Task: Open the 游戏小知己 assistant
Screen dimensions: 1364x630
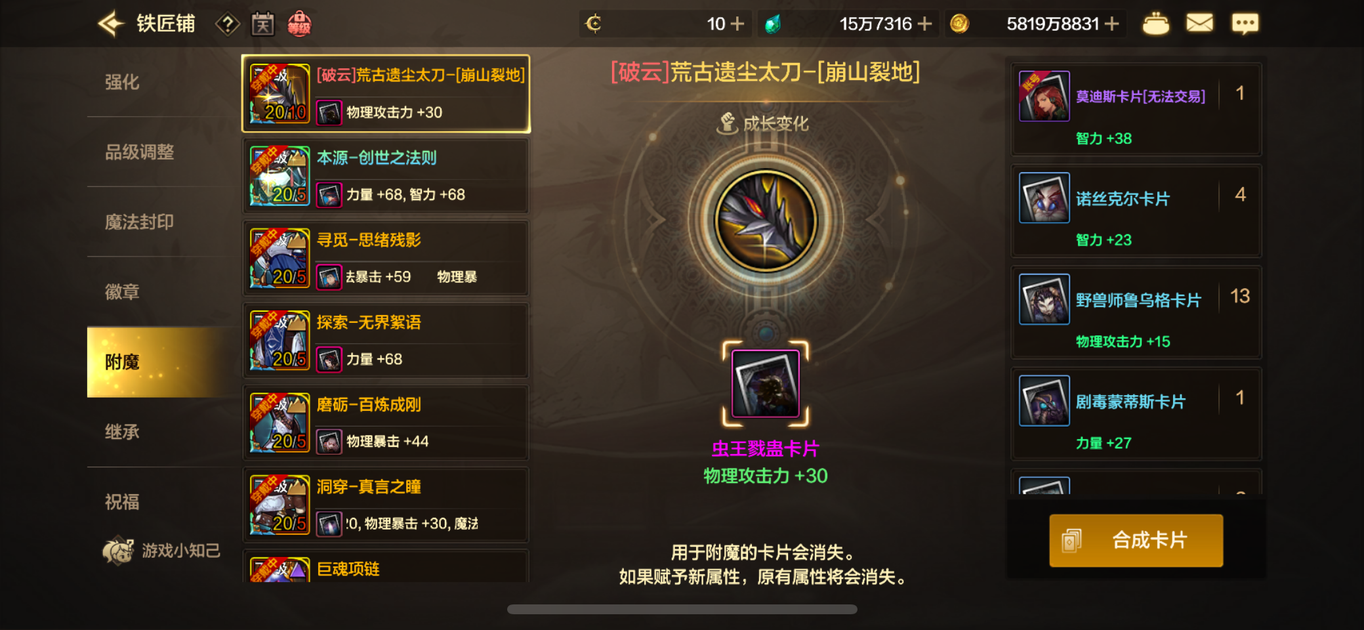Action: coord(161,550)
